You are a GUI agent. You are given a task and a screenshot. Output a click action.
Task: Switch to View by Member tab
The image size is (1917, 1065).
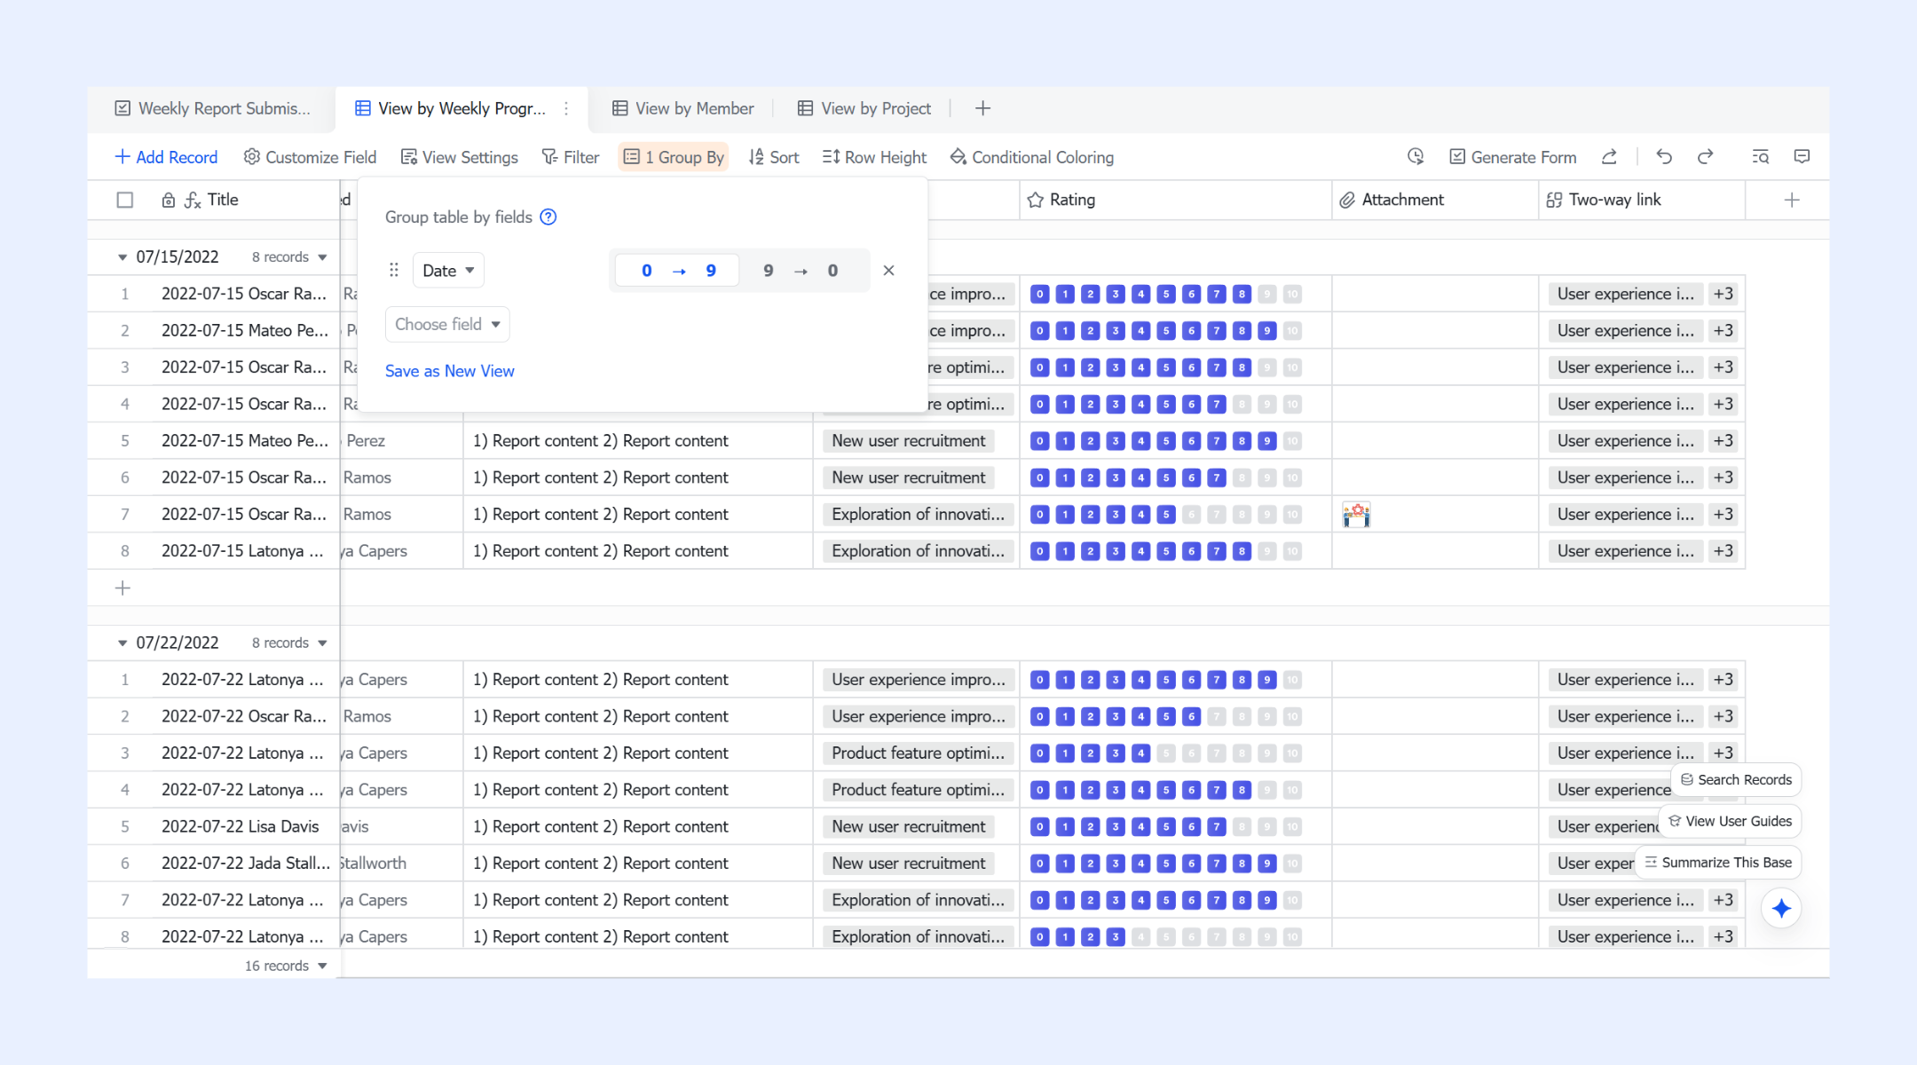click(x=682, y=108)
